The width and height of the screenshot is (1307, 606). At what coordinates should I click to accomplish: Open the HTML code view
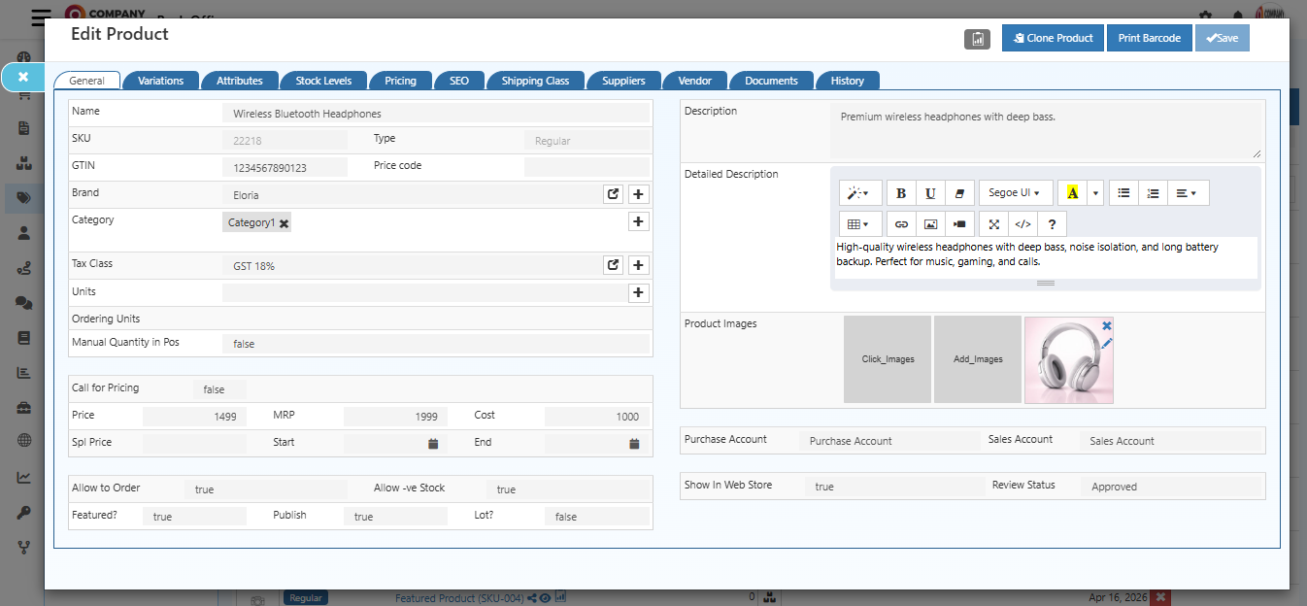click(1023, 223)
